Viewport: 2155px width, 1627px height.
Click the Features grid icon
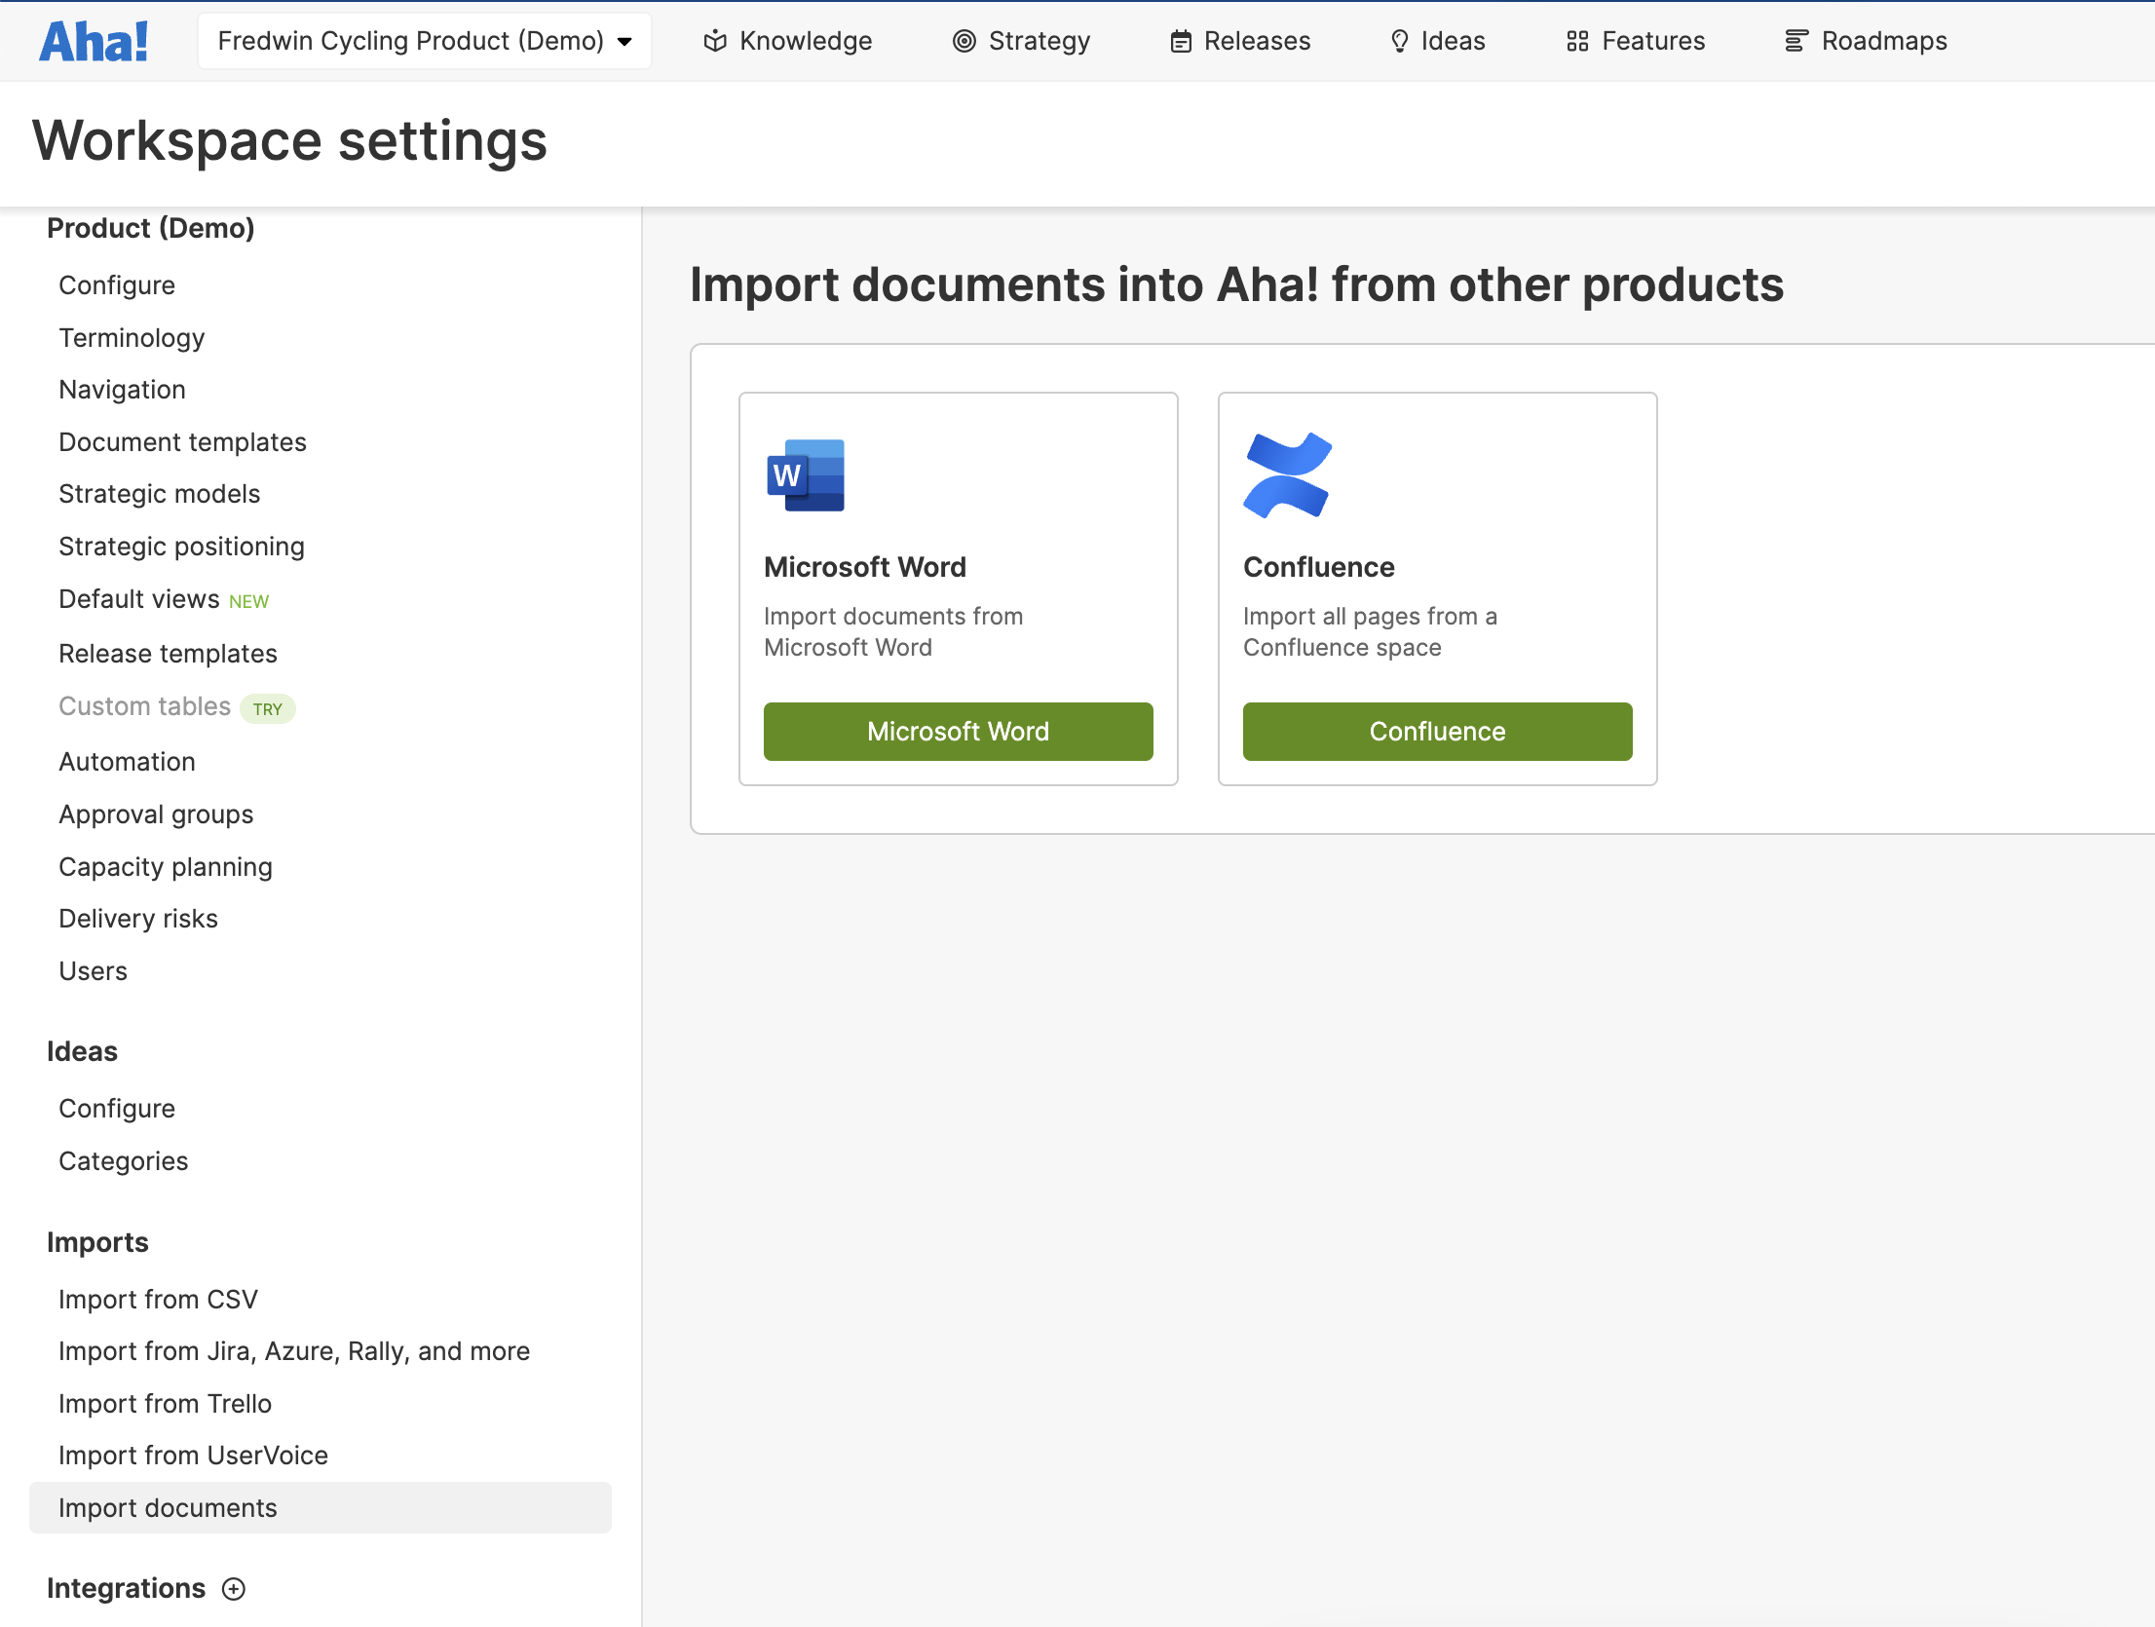[x=1577, y=41]
